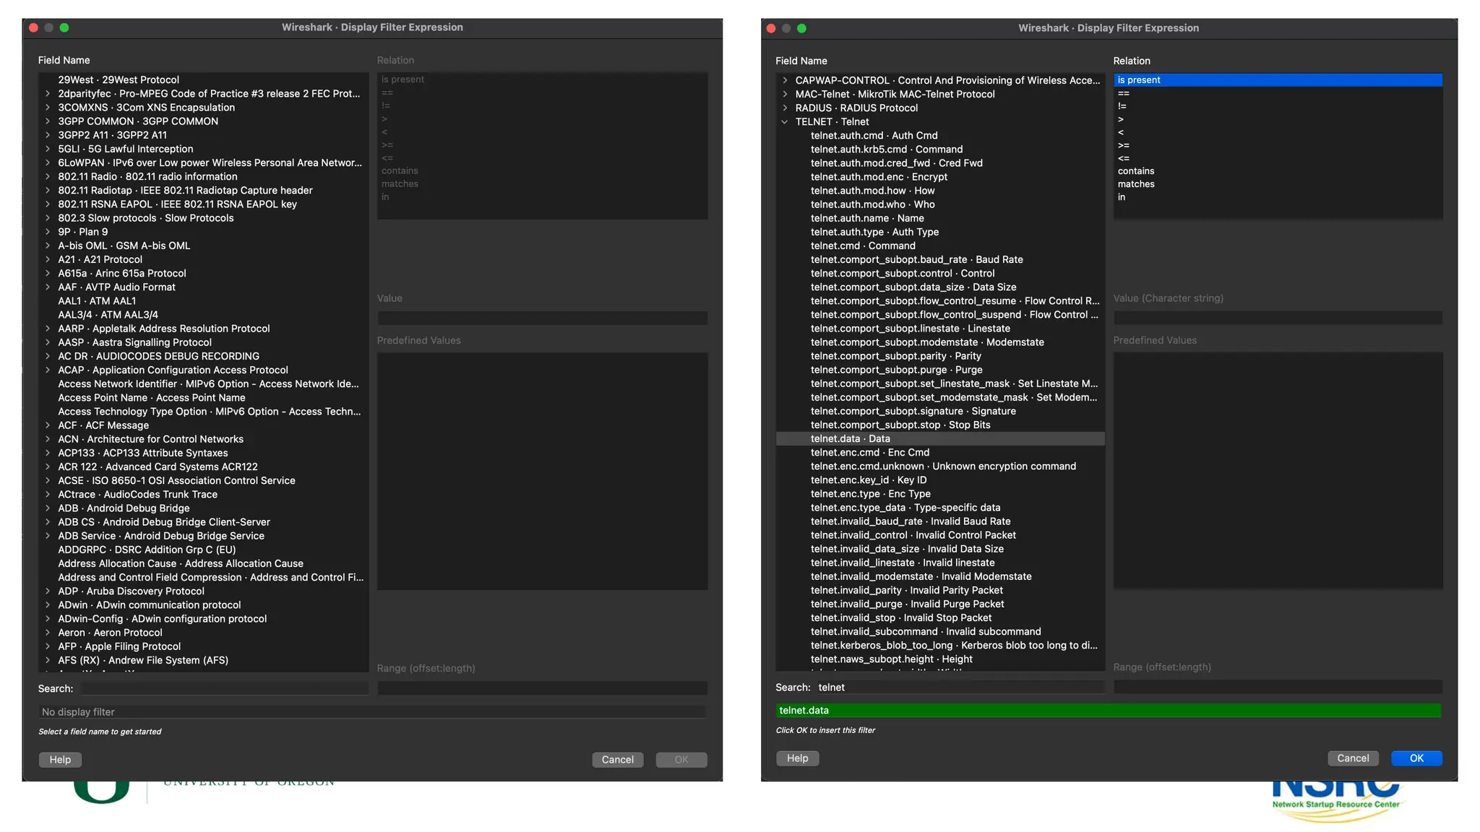Select the telnet.enc.key_id field
The width and height of the screenshot is (1480, 832).
[868, 480]
